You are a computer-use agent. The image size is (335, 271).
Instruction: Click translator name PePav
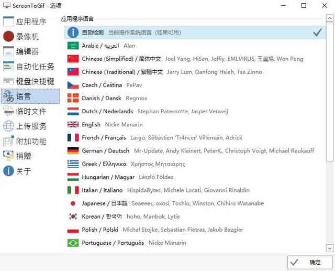[x=134, y=85]
